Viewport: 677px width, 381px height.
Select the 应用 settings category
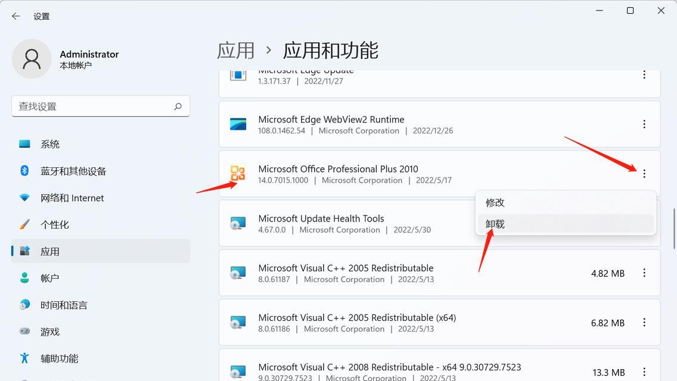101,251
